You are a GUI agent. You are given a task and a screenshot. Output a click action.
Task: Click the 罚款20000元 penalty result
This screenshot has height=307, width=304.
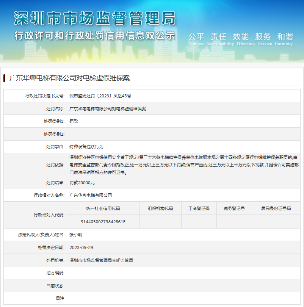pyautogui.click(x=82, y=183)
